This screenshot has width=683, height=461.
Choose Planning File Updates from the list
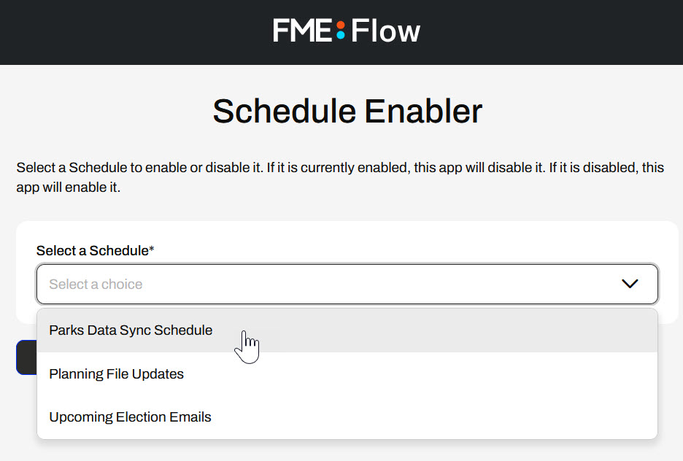coord(117,374)
